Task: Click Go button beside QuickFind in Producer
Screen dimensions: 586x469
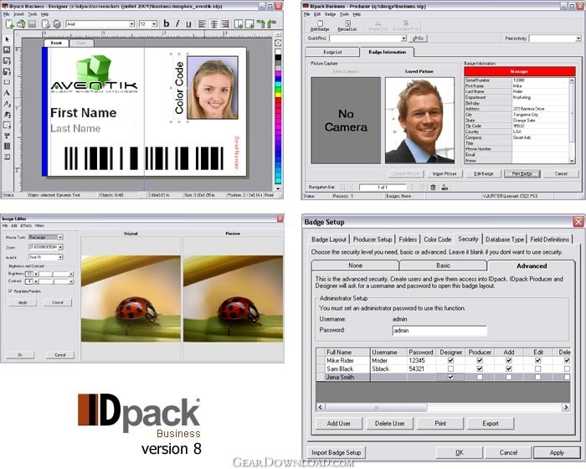Action: coord(419,39)
